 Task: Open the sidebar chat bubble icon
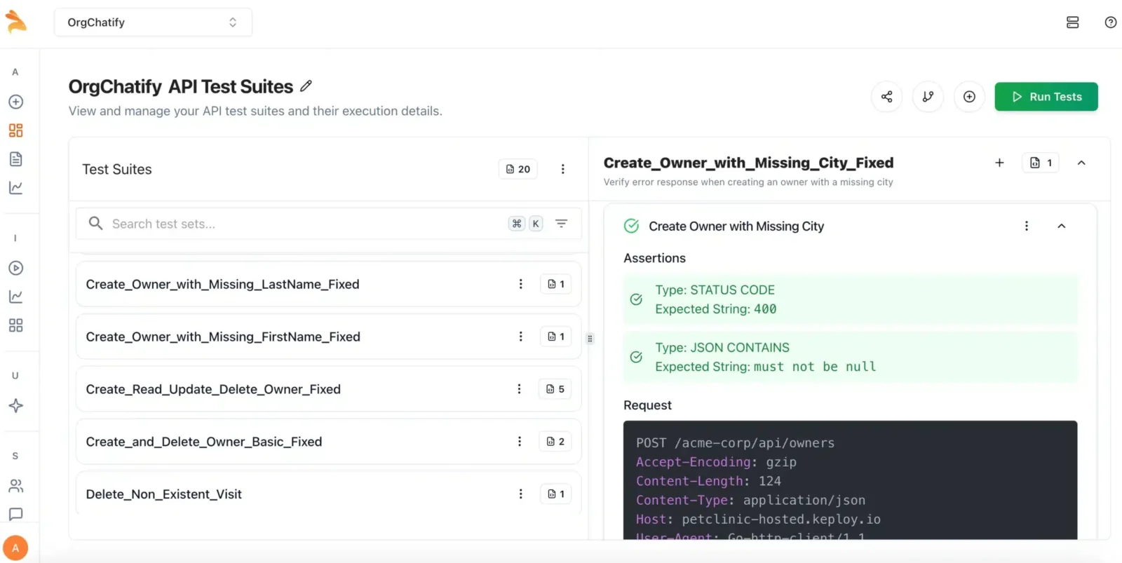point(15,514)
